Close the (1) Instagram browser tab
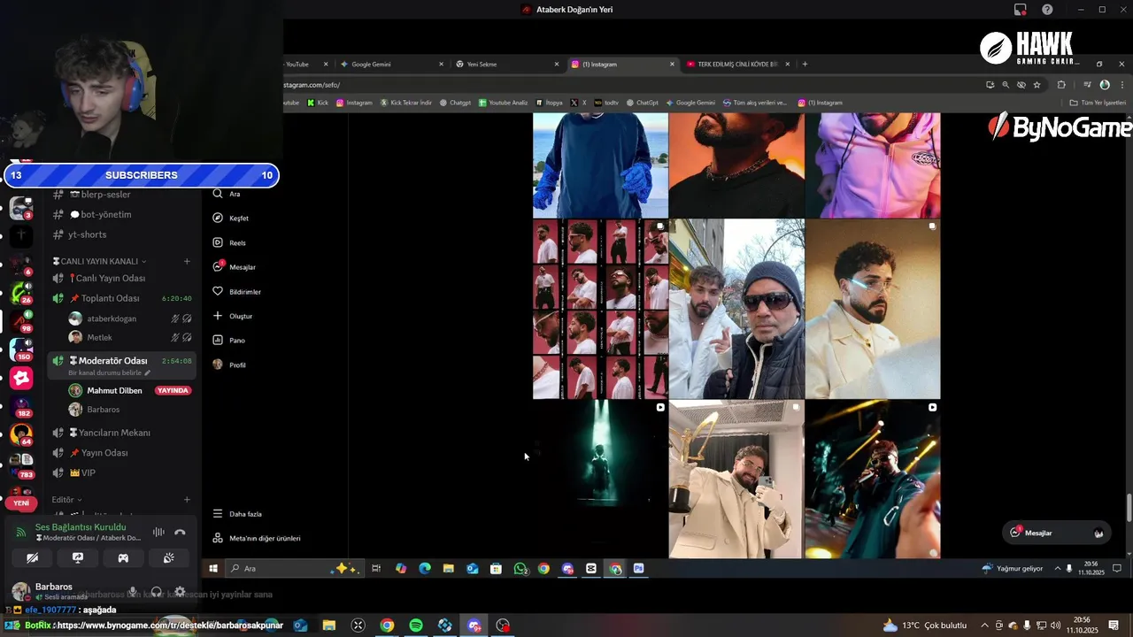This screenshot has width=1133, height=637. [672, 64]
